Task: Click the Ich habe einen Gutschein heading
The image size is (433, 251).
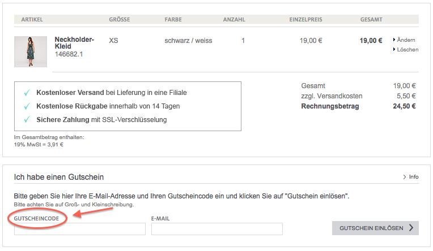Action: tap(58, 178)
